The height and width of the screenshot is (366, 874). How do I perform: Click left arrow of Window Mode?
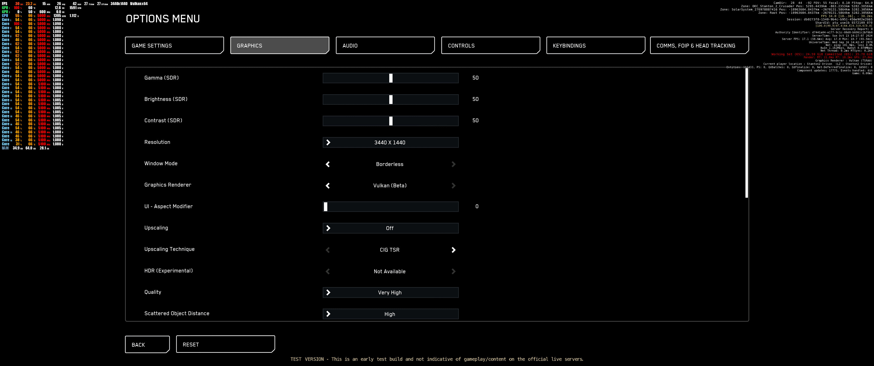(328, 164)
